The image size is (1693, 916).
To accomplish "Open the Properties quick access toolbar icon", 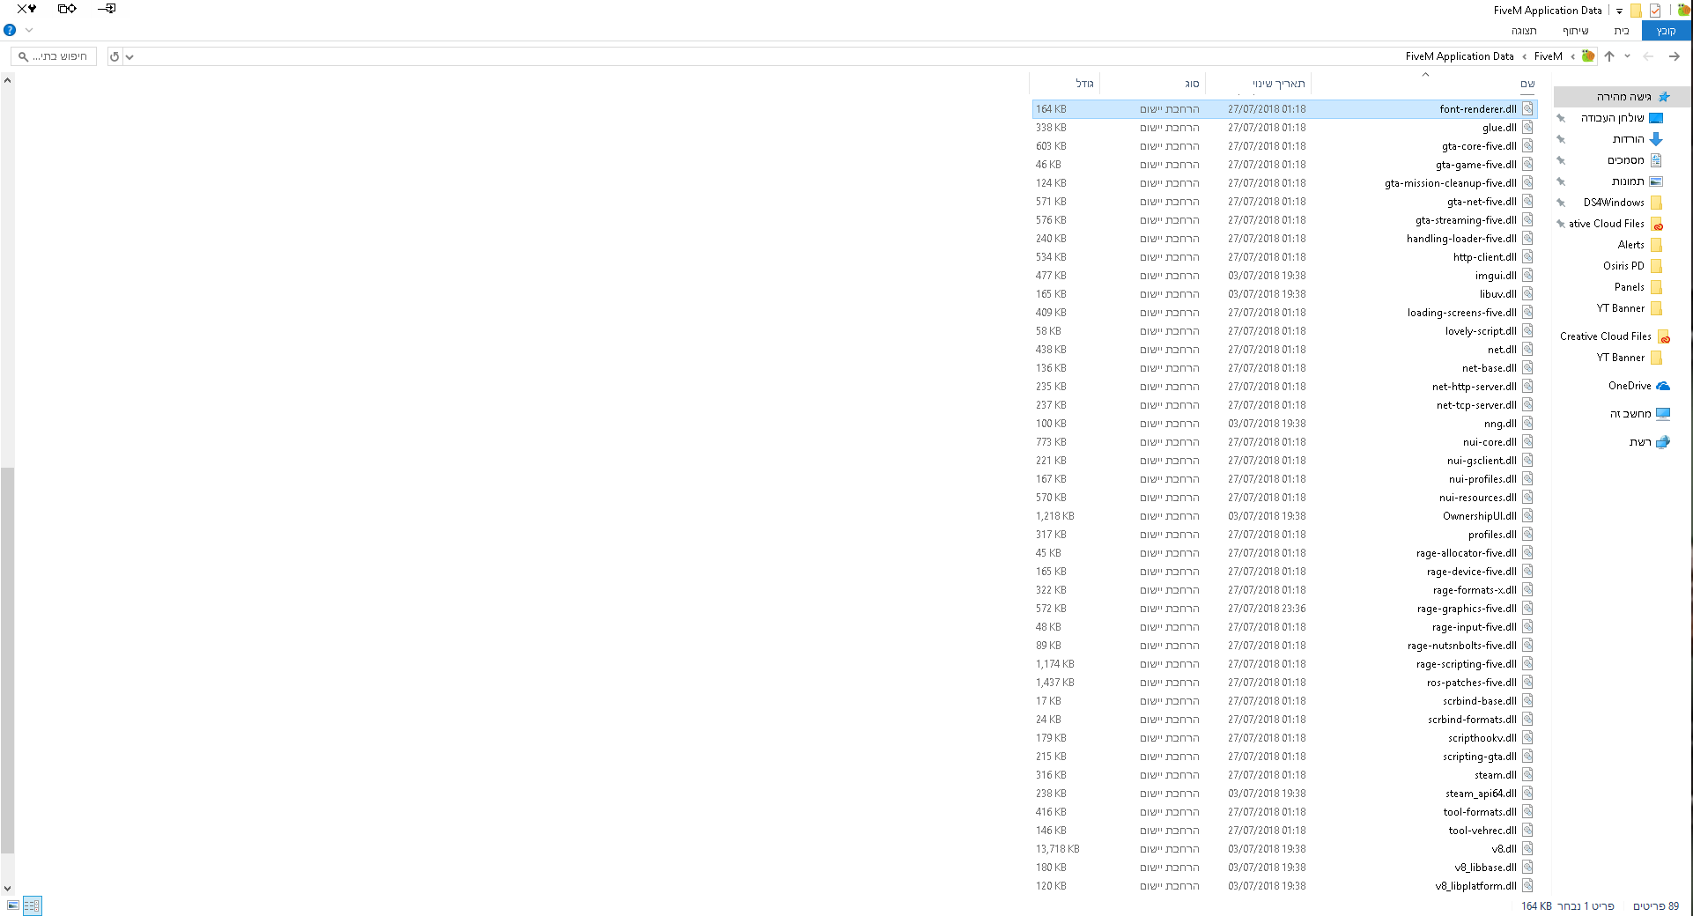I will (1655, 11).
